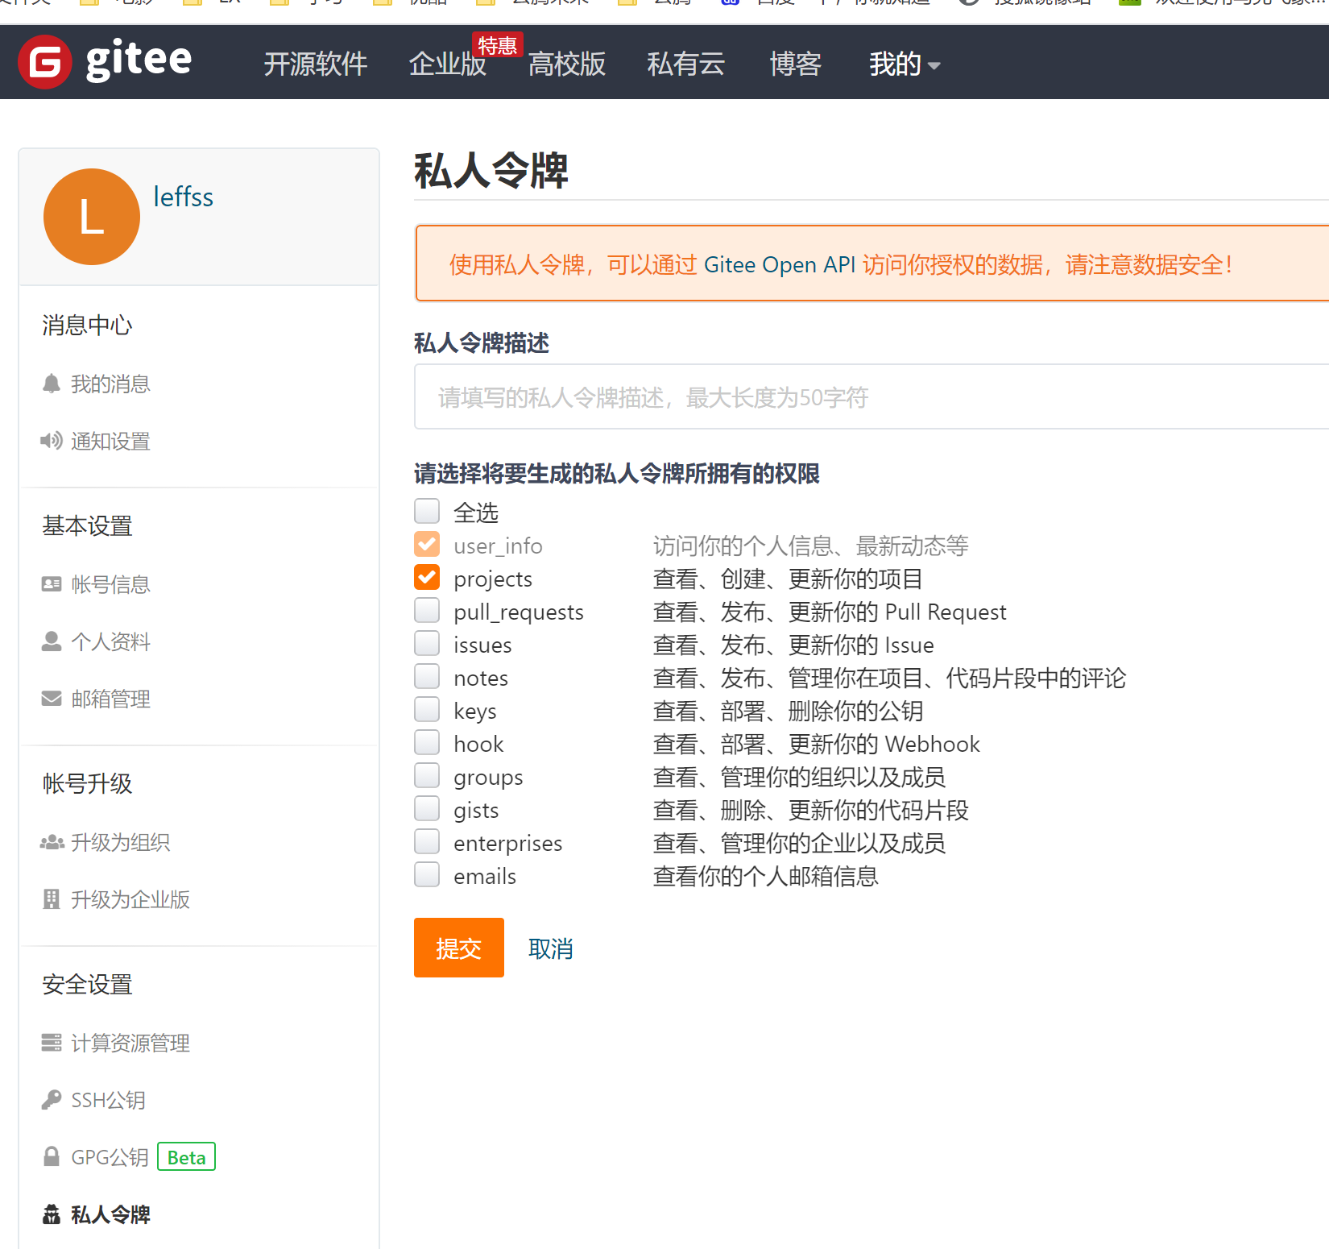Open 开源软件 in the top navigation
This screenshot has height=1249, width=1329.
tap(316, 64)
